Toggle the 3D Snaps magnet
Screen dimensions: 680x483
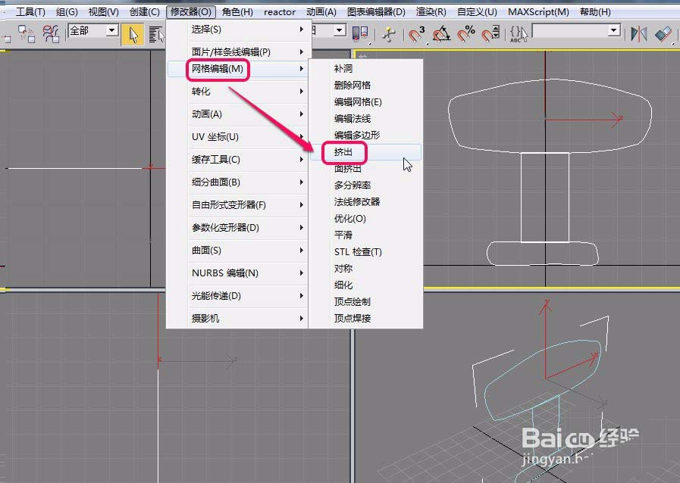(417, 33)
